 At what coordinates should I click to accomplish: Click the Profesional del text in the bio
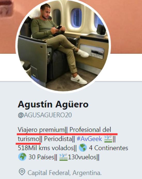click(90, 130)
